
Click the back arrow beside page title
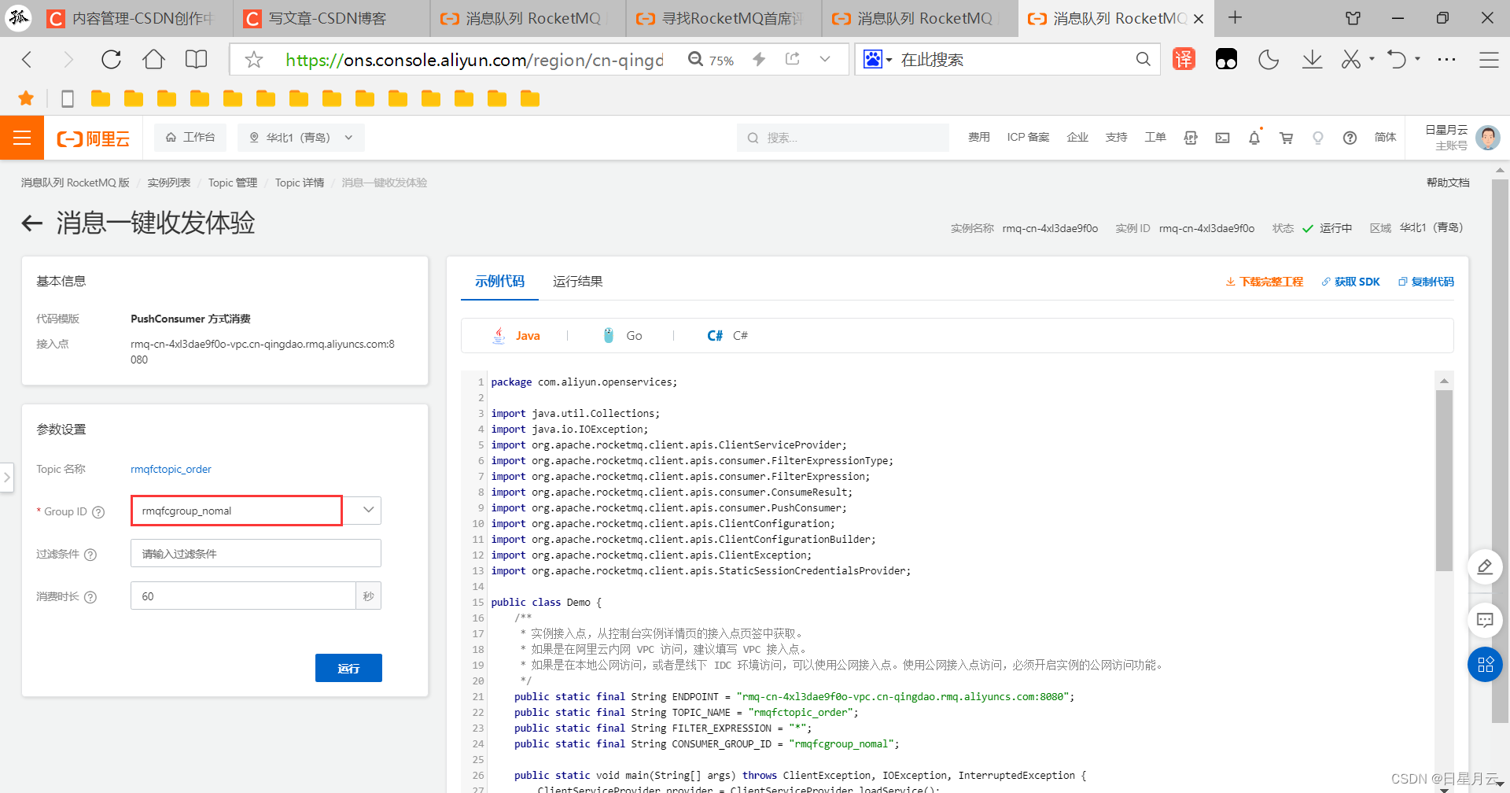[x=31, y=223]
